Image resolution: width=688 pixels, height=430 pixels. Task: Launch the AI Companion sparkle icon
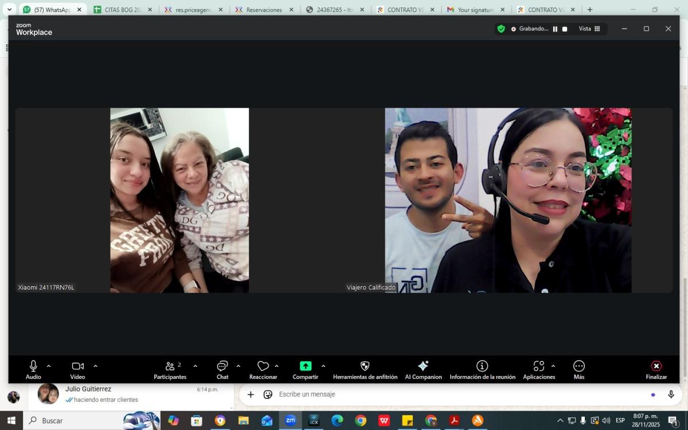[423, 366]
